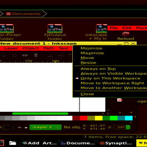Select Always on Visible Workspace option
Image resolution: width=147 pixels, height=147 pixels.
click(110, 73)
